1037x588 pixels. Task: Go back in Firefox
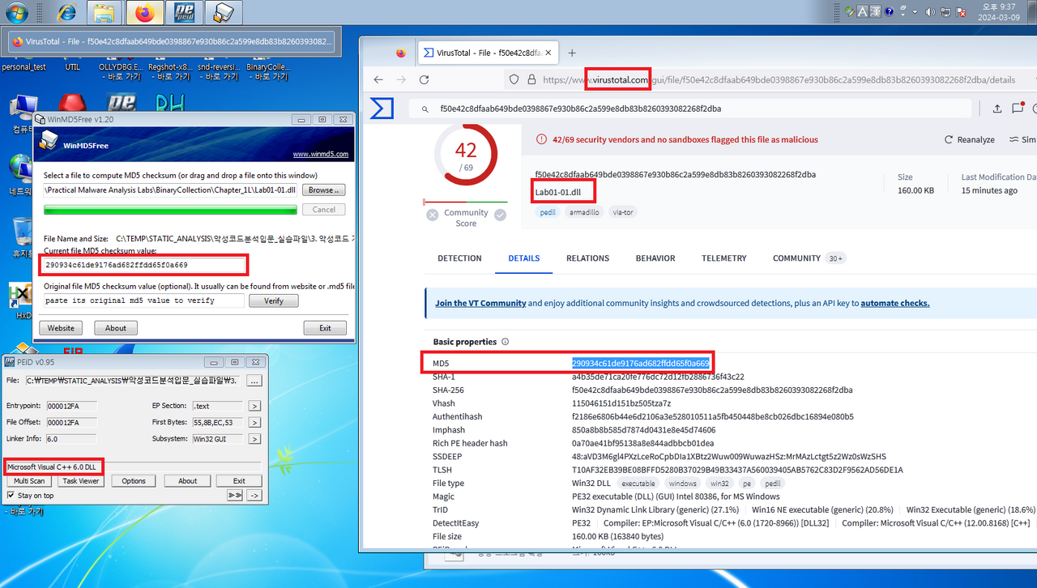[378, 79]
